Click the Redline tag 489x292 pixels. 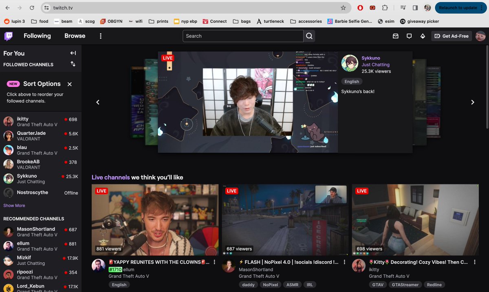click(434, 285)
